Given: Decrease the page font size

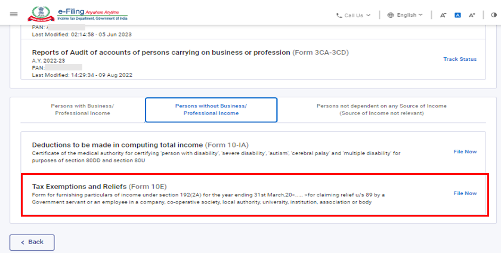Looking at the screenshot, I should click(x=443, y=16).
